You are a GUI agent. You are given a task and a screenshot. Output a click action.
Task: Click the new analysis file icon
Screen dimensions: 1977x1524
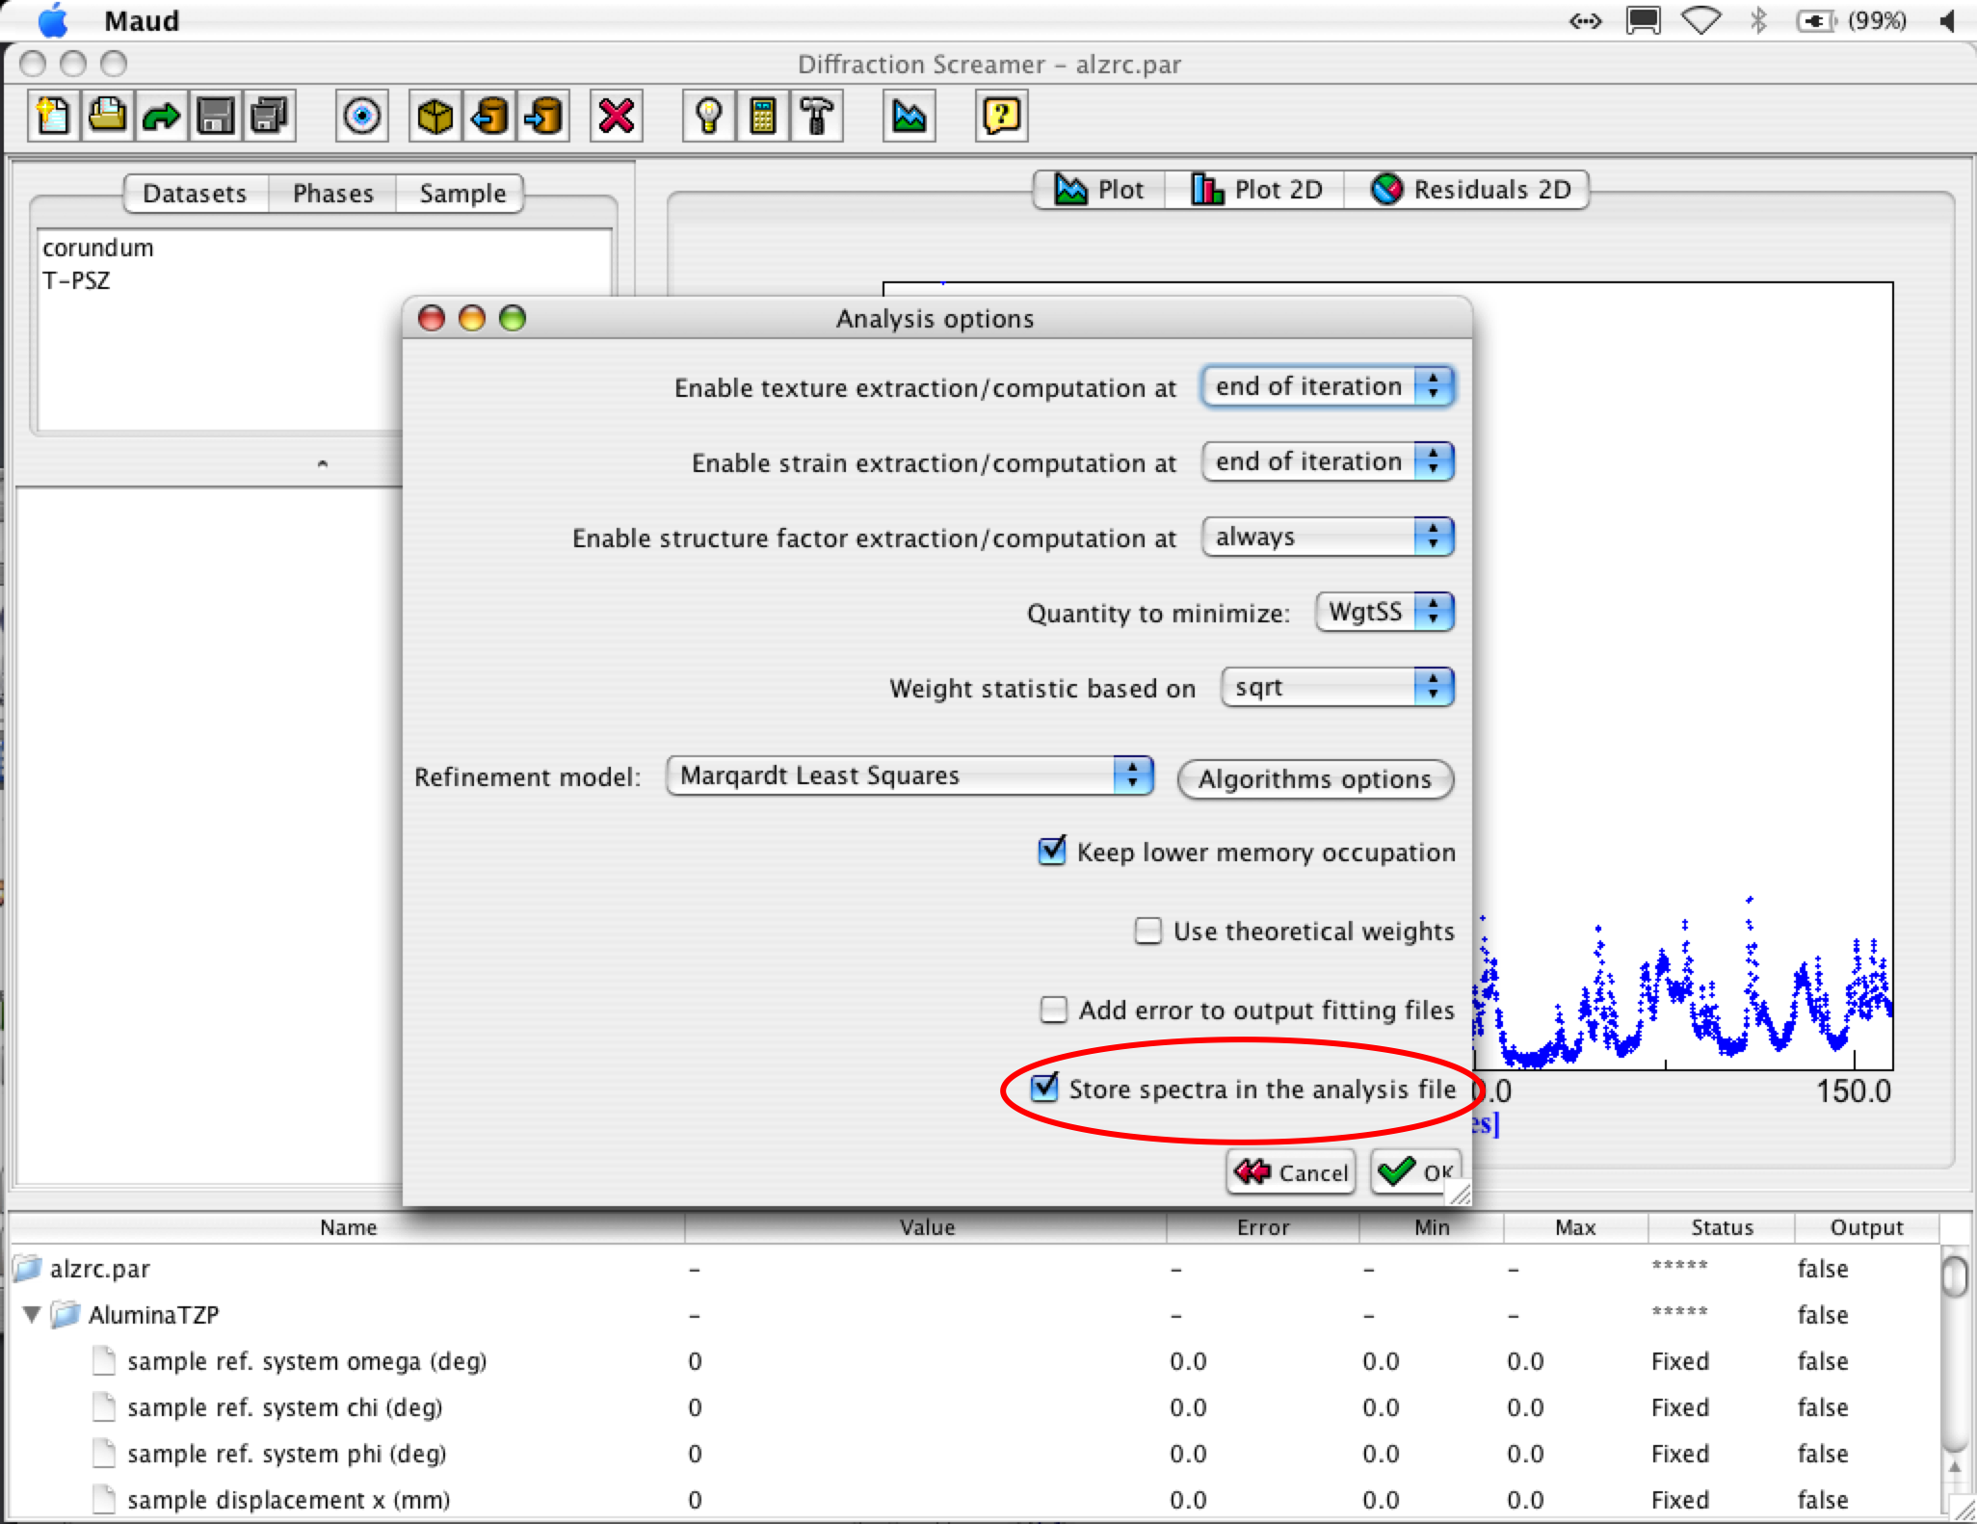point(54,117)
